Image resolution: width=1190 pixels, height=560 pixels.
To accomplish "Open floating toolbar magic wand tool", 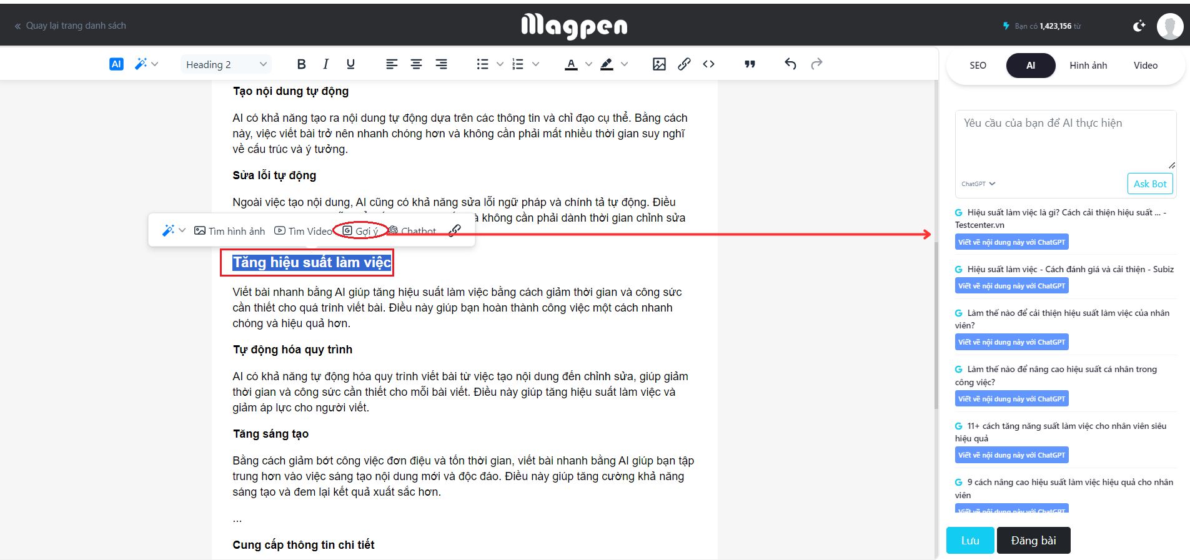I will pos(168,230).
